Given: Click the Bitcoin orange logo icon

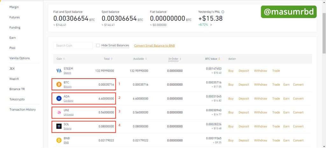Looking at the screenshot, I should point(59,84).
